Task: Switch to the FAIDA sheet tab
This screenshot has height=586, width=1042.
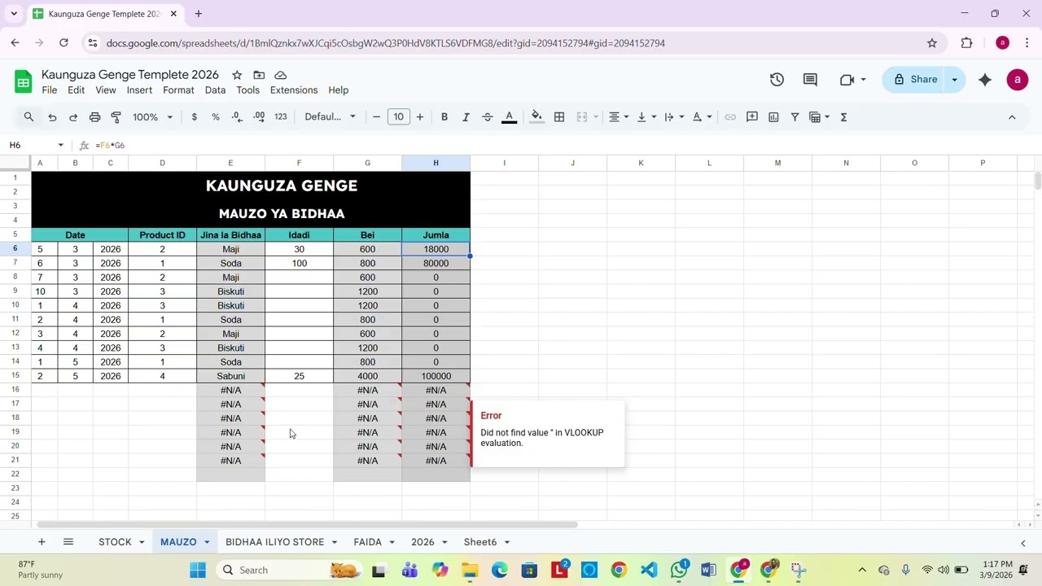Action: point(368,542)
